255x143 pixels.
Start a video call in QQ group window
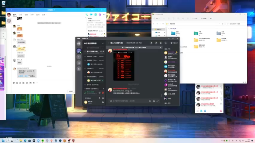(x=91, y=15)
